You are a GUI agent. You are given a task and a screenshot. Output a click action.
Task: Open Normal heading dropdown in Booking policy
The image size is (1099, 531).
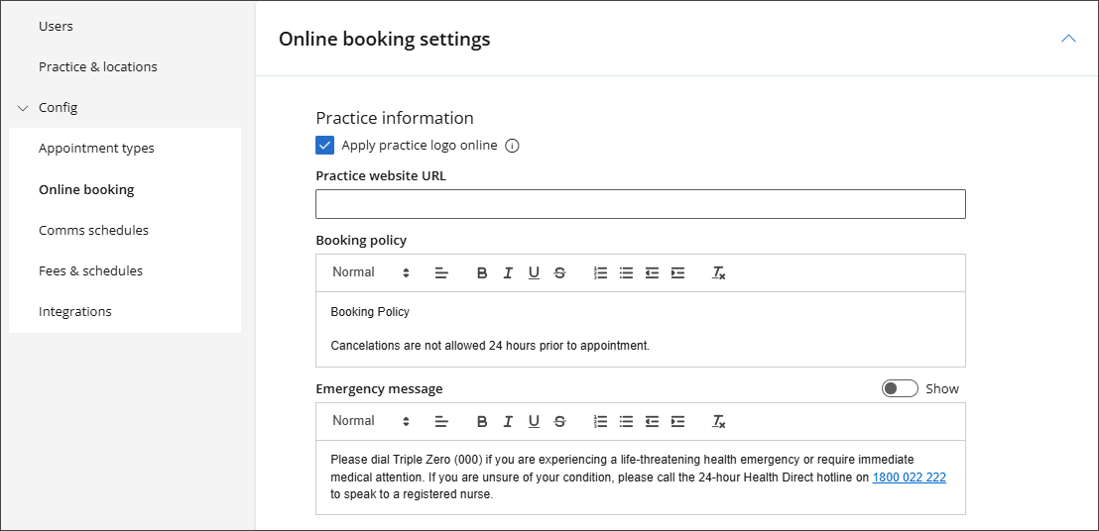pyautogui.click(x=371, y=272)
